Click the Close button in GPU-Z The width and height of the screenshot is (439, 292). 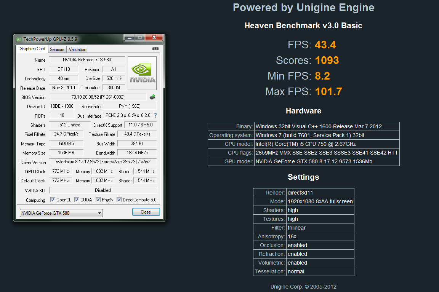coord(146,212)
